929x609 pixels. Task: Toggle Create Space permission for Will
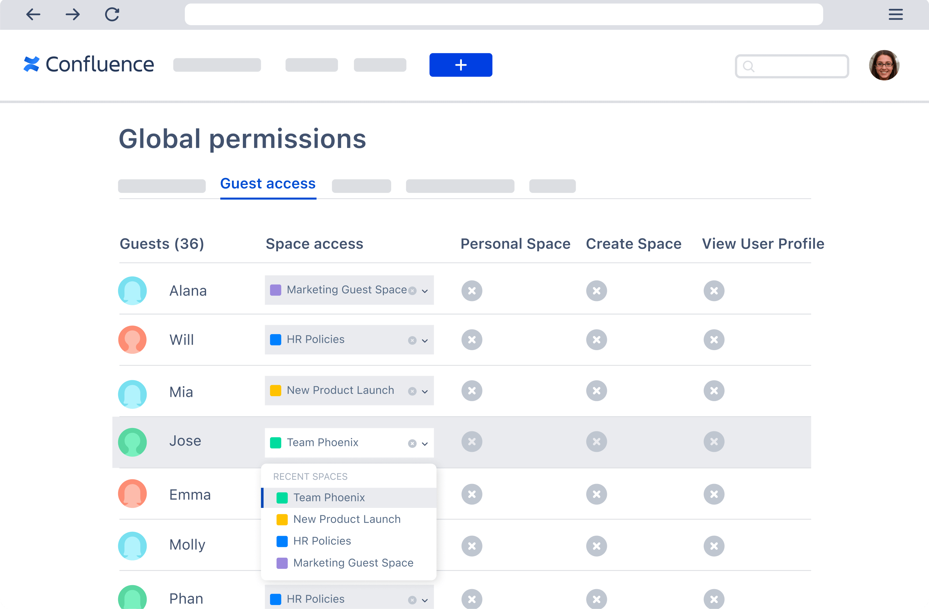(x=597, y=340)
